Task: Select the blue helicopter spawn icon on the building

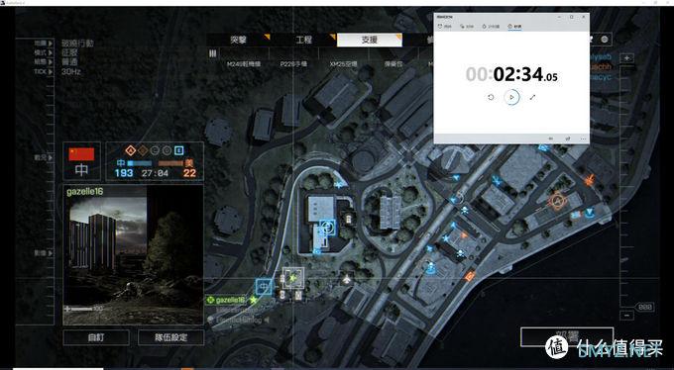Action: 327,227
